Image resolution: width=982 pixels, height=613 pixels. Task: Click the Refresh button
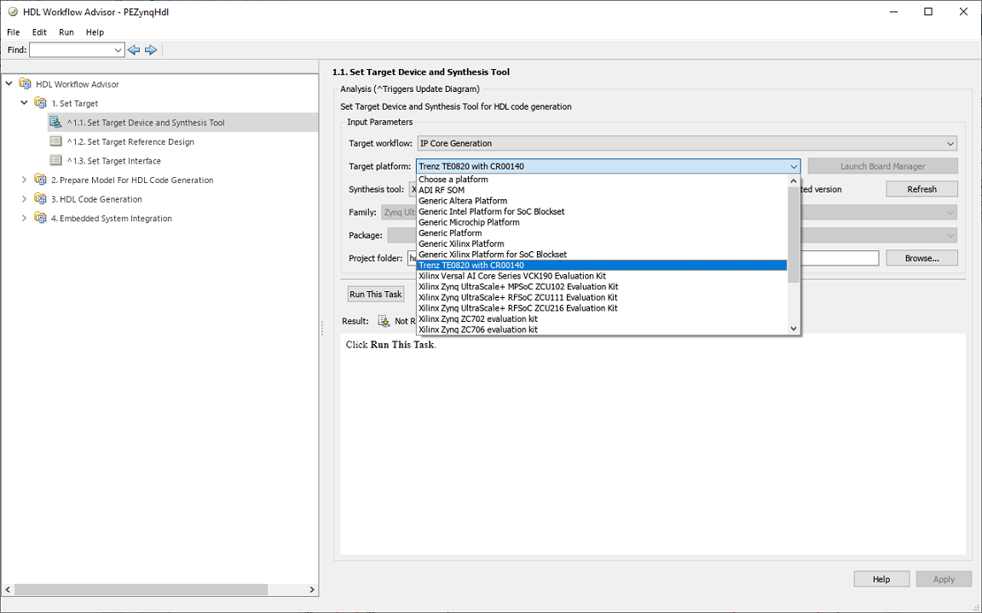pyautogui.click(x=921, y=189)
